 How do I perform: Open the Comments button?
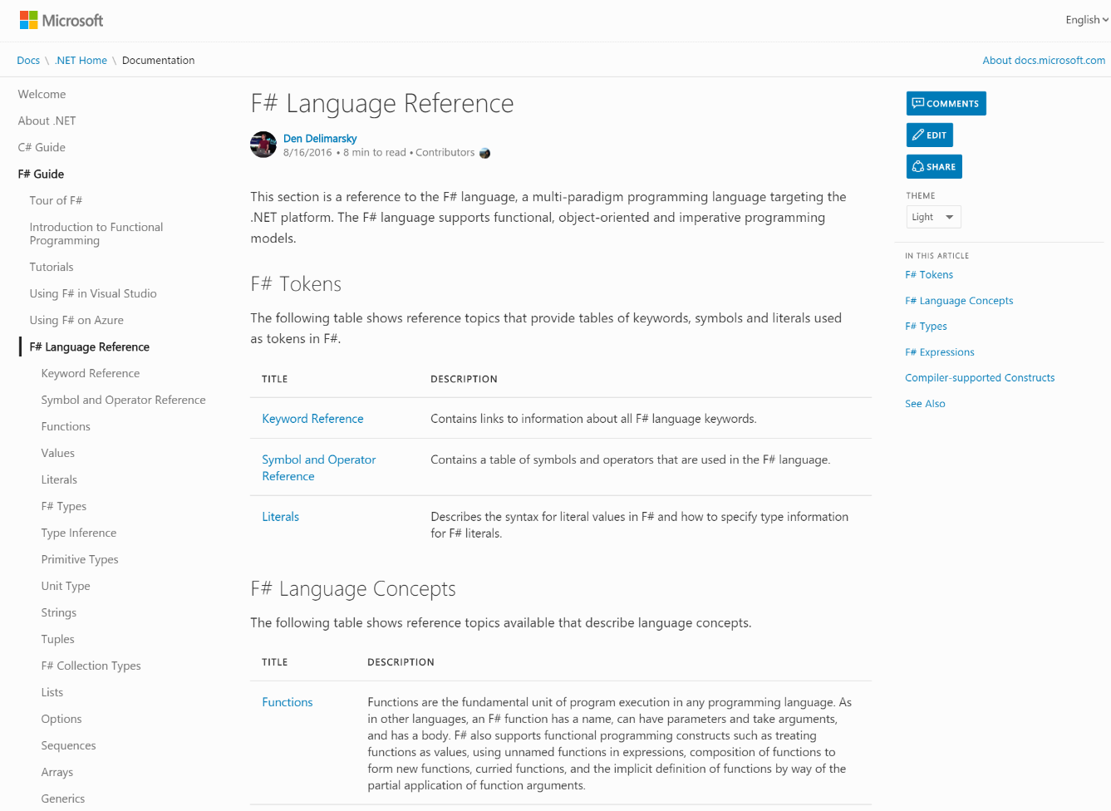(x=946, y=103)
